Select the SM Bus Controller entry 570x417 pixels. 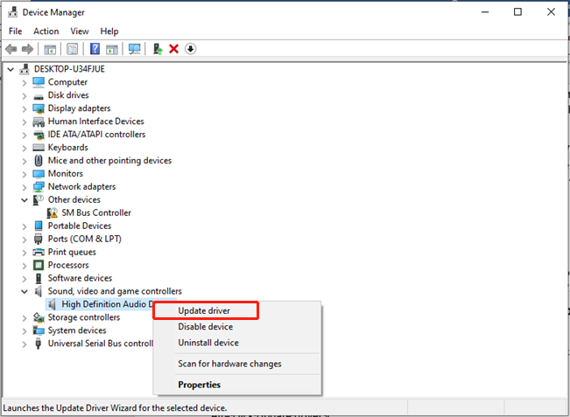pos(96,212)
